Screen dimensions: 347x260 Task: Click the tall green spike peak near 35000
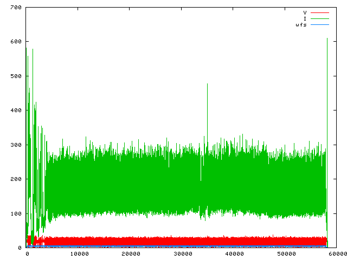click(207, 84)
